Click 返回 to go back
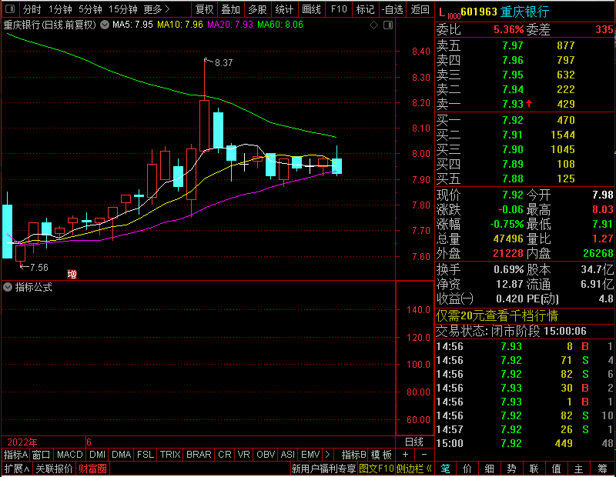Screen dimensions: 616x477 [x=420, y=9]
